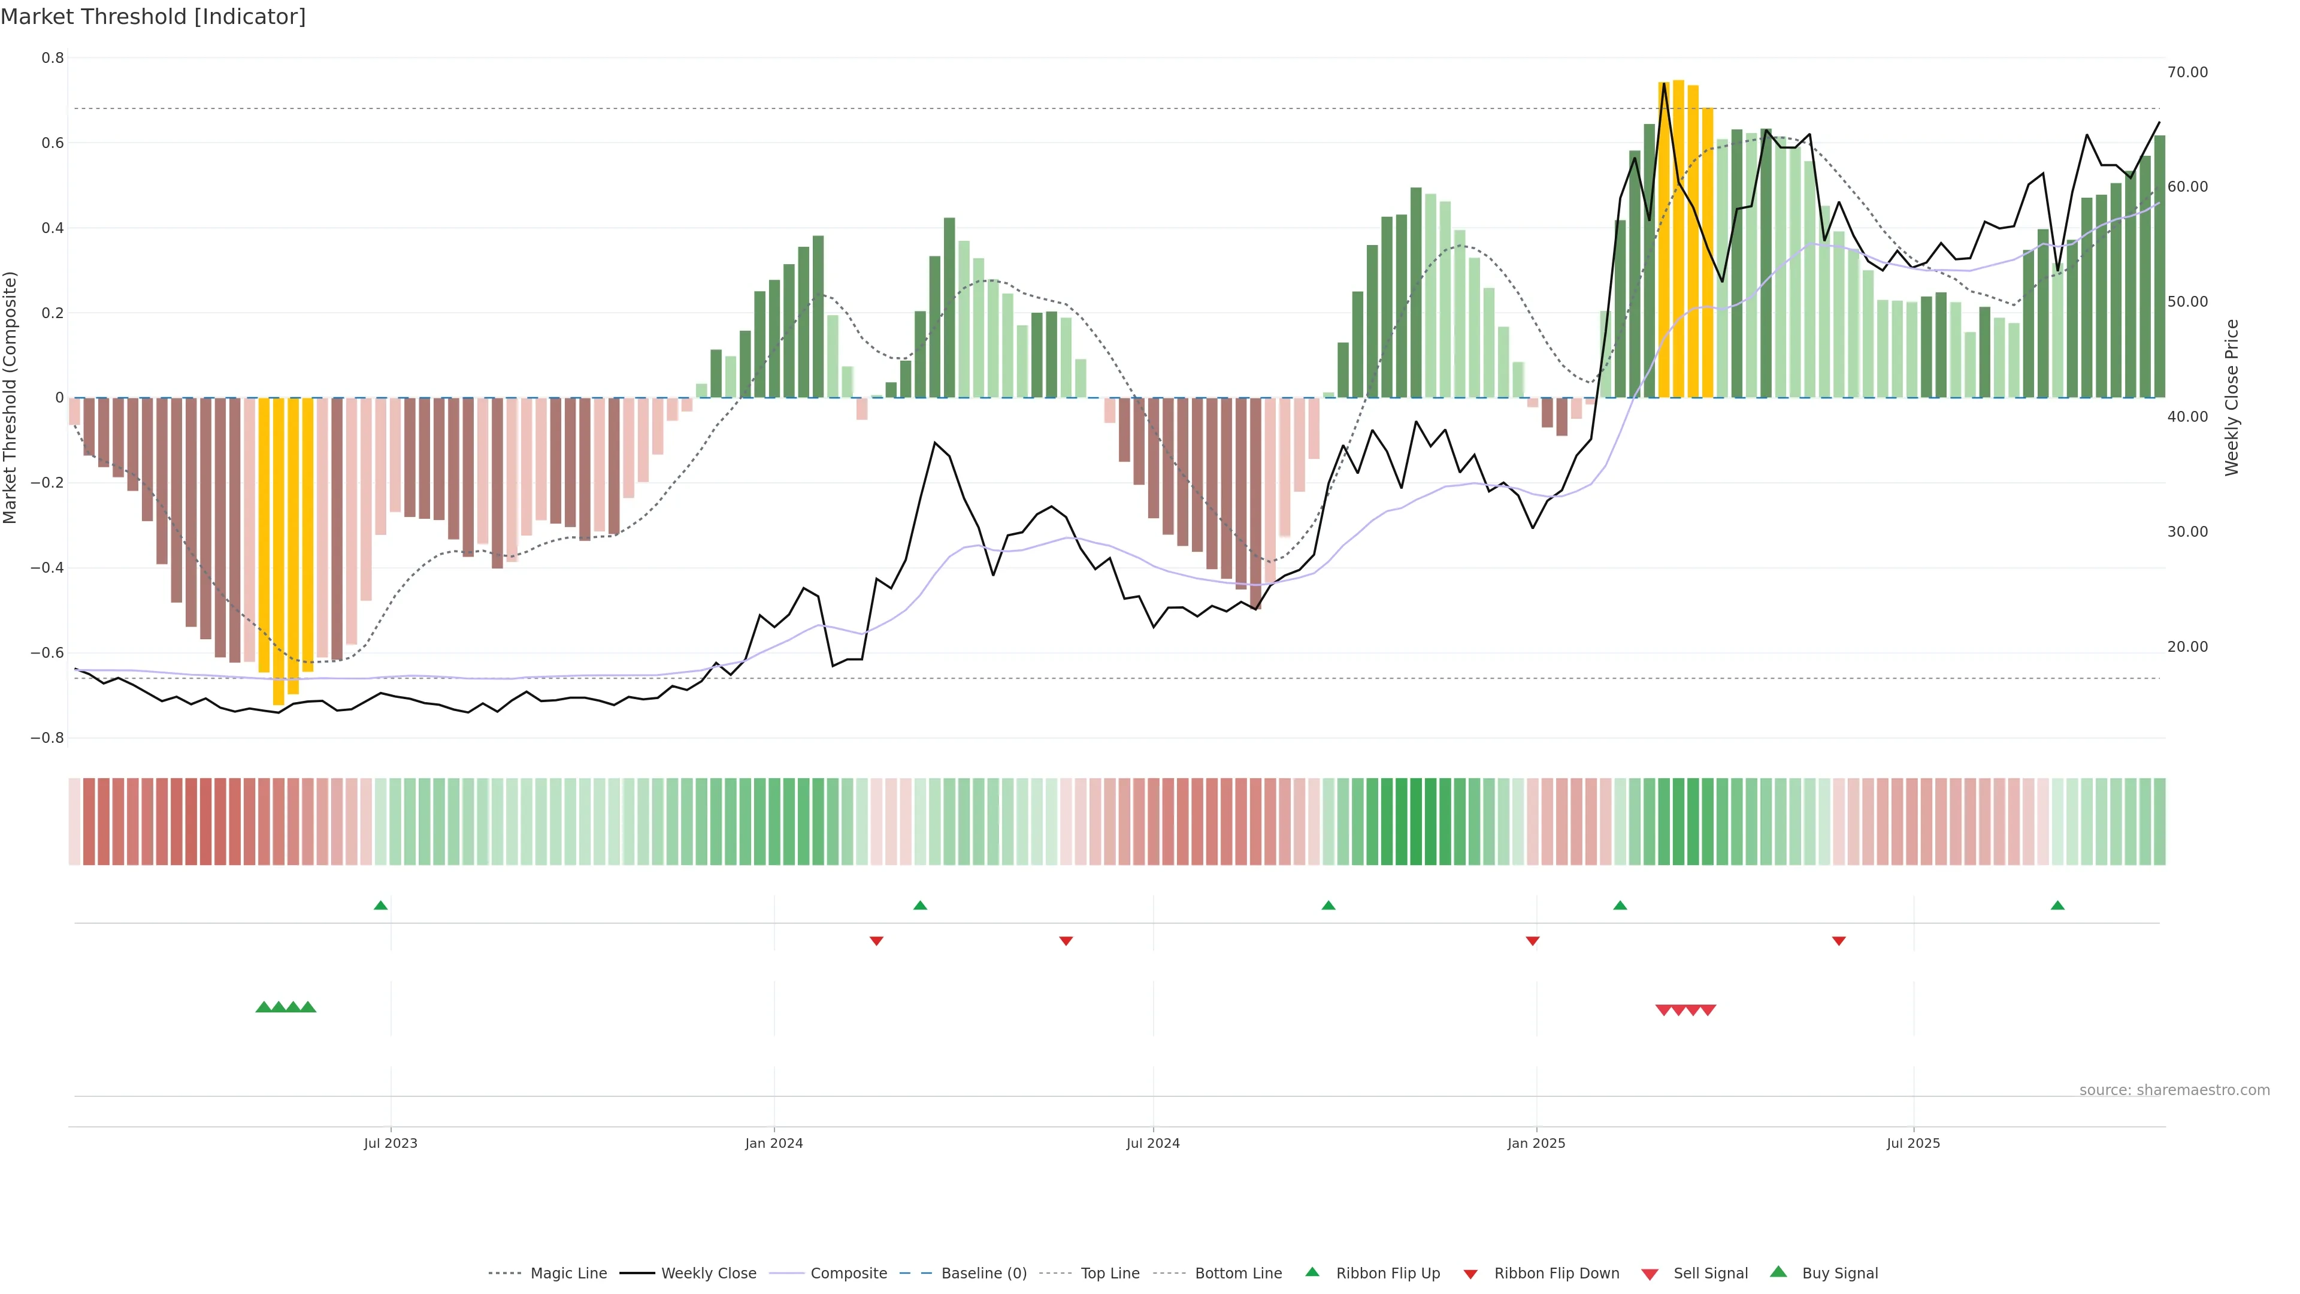The height and width of the screenshot is (1294, 2300).
Task: Click Ribbon Flip Up legend marker icon
Action: pyautogui.click(x=1312, y=1272)
